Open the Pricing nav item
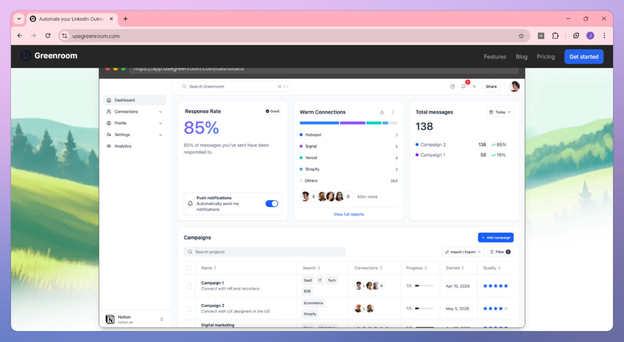Screen dimensions: 624x342 [545, 57]
